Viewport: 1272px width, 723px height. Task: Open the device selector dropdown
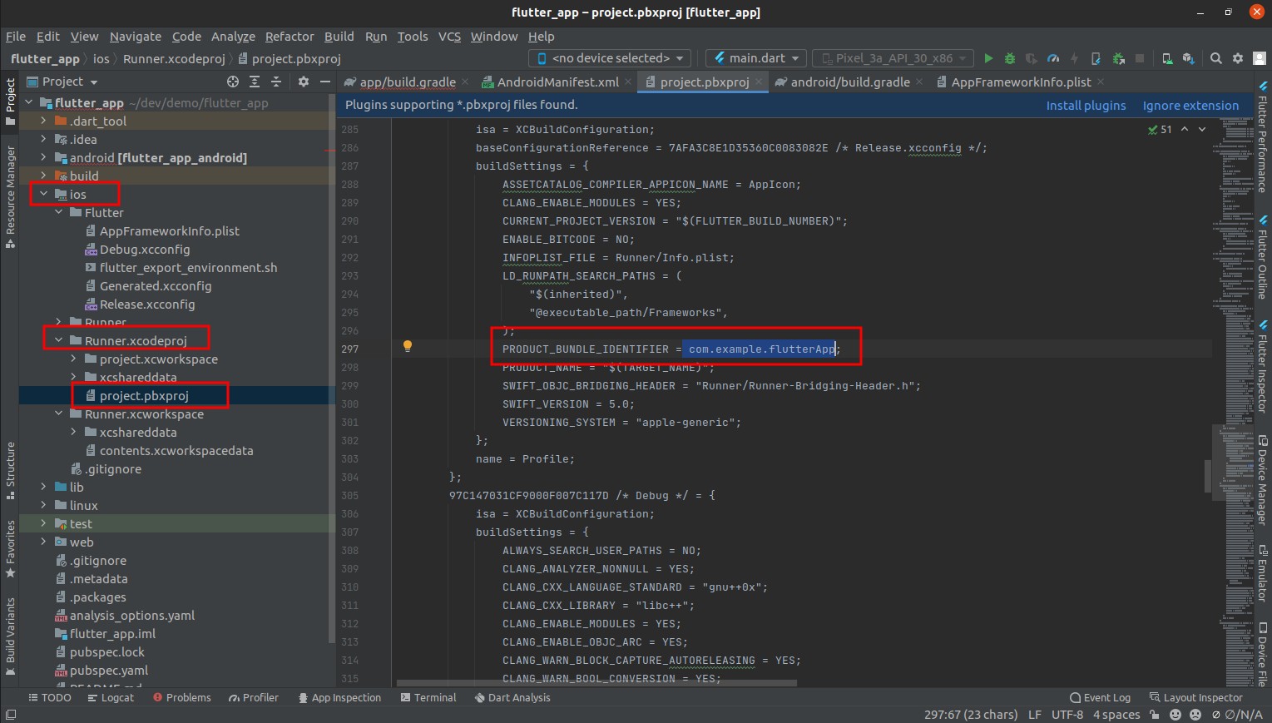[610, 58]
